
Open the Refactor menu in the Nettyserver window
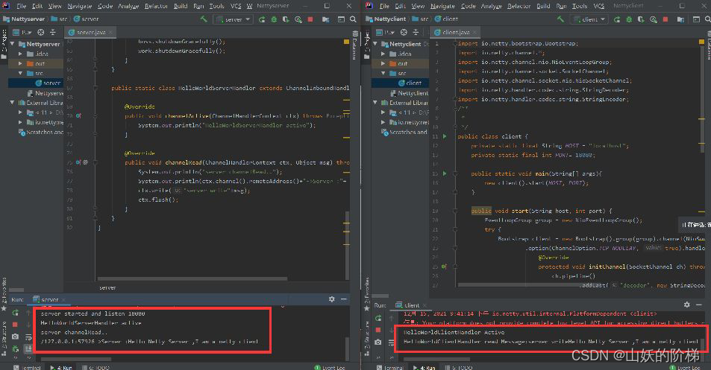[157, 6]
